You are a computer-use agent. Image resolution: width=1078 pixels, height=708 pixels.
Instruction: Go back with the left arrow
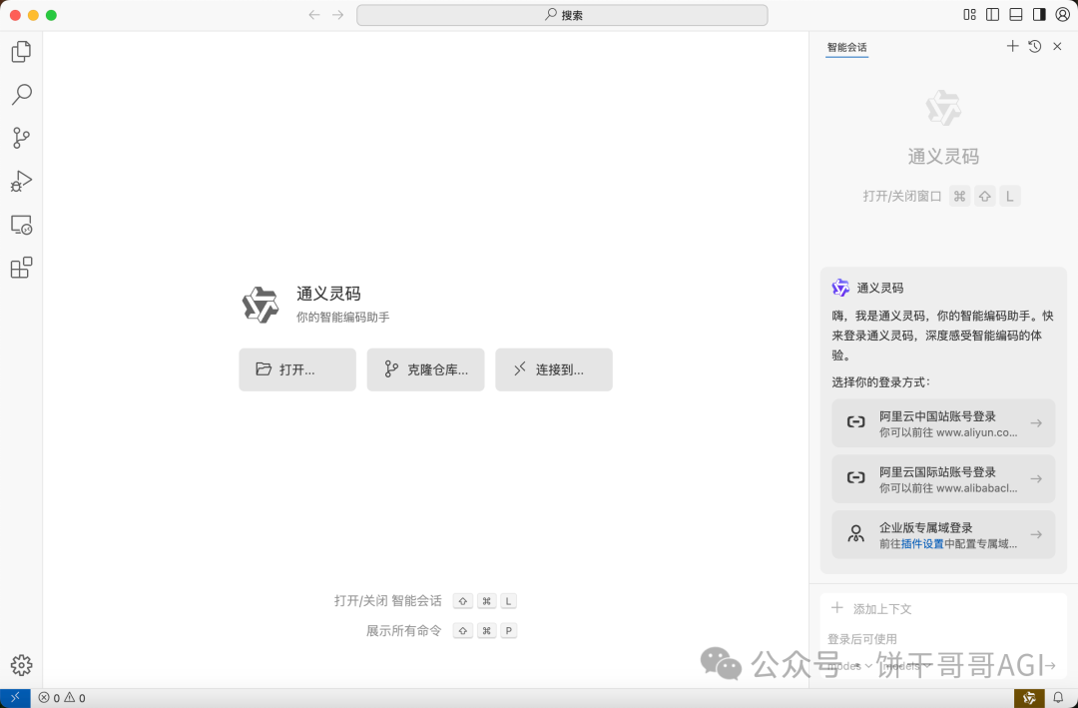(314, 15)
